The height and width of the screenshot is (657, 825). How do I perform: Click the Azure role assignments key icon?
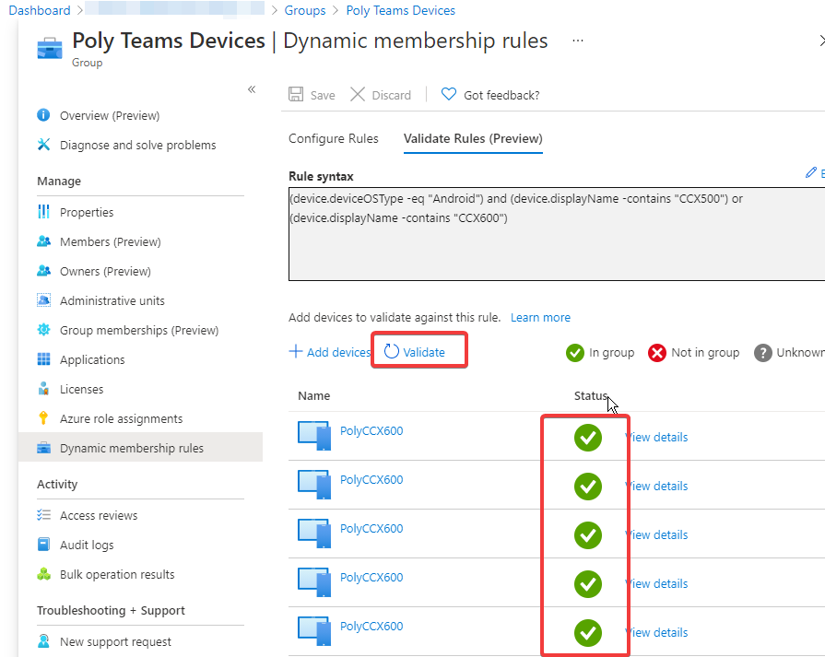42,418
